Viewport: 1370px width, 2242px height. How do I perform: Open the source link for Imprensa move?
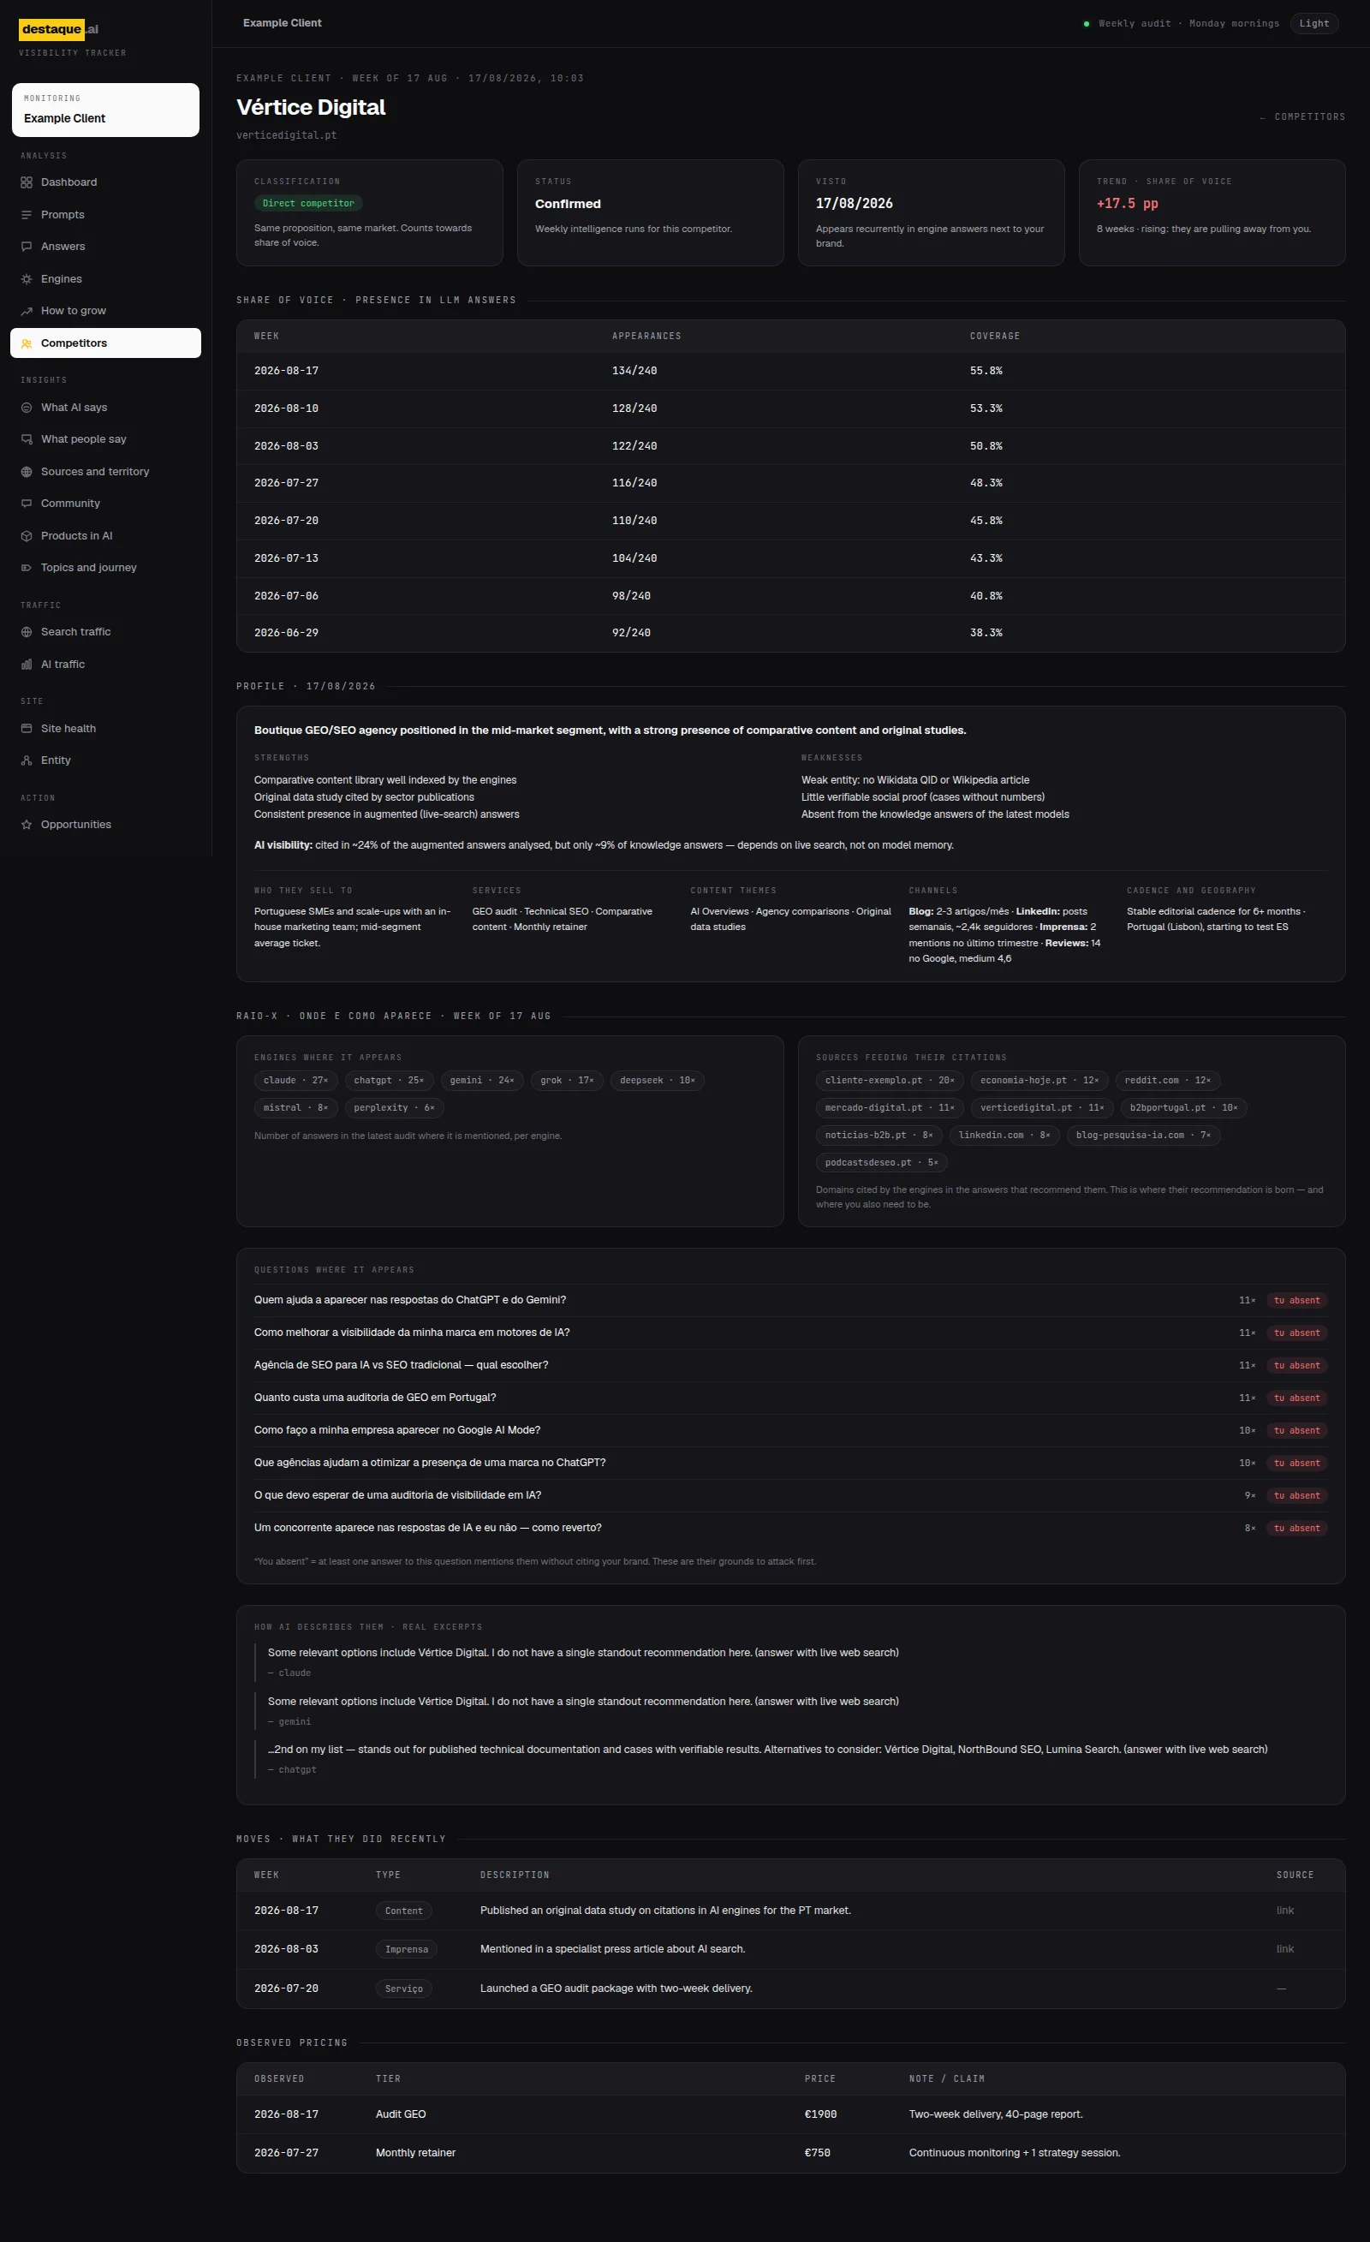point(1284,1949)
